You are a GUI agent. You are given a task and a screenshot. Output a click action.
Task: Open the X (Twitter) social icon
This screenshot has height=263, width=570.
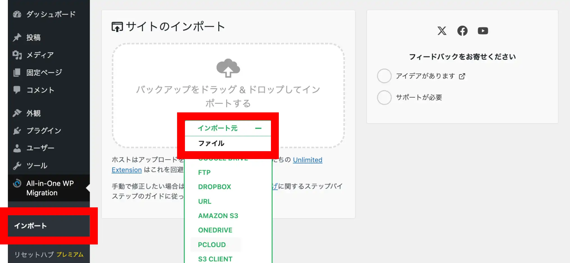pos(442,31)
